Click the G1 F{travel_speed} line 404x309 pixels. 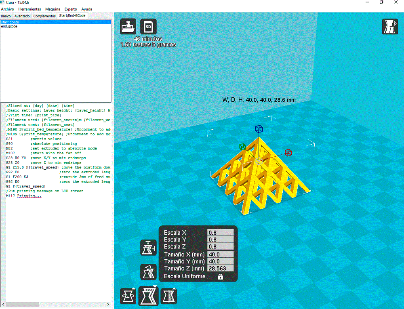pos(26,187)
